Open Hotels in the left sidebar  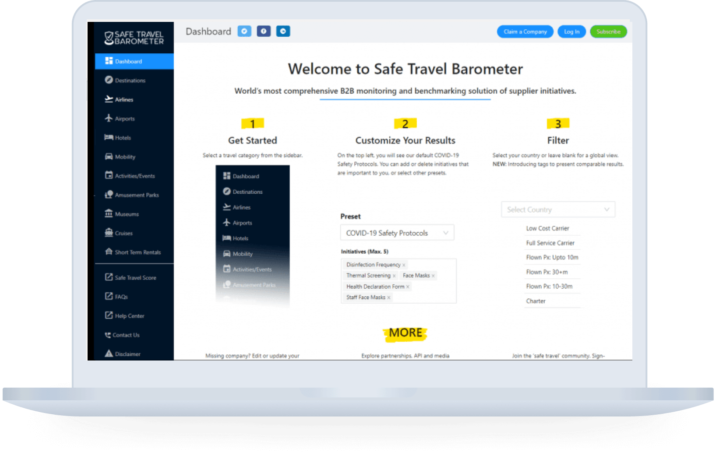(134, 138)
